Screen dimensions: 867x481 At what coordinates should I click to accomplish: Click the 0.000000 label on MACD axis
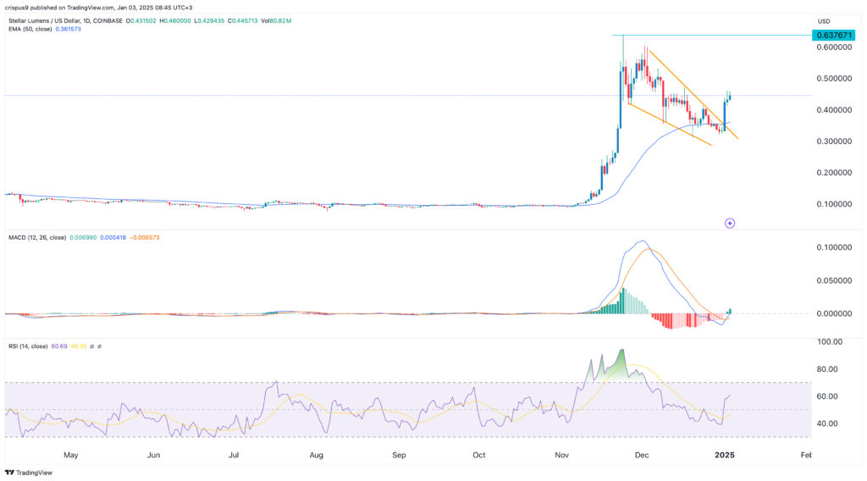click(834, 313)
